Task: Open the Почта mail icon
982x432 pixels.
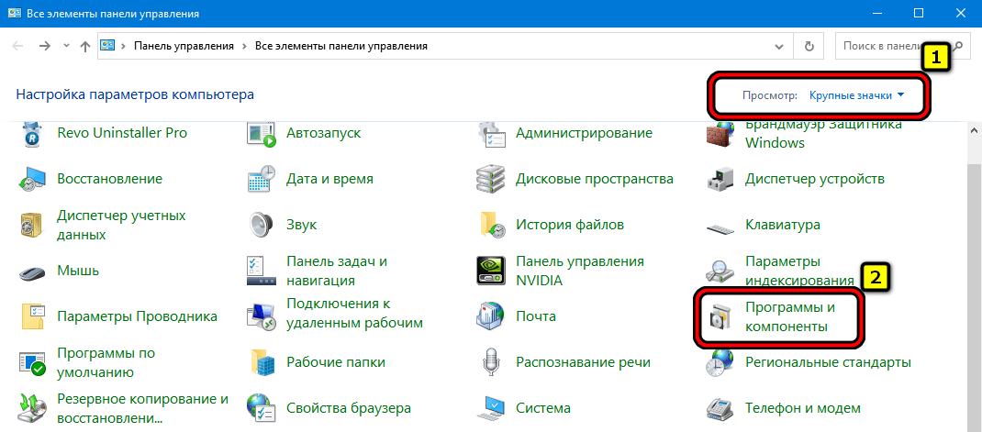Action: 490,316
